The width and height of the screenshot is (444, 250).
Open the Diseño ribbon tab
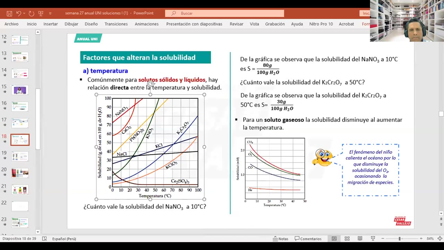coord(91,24)
